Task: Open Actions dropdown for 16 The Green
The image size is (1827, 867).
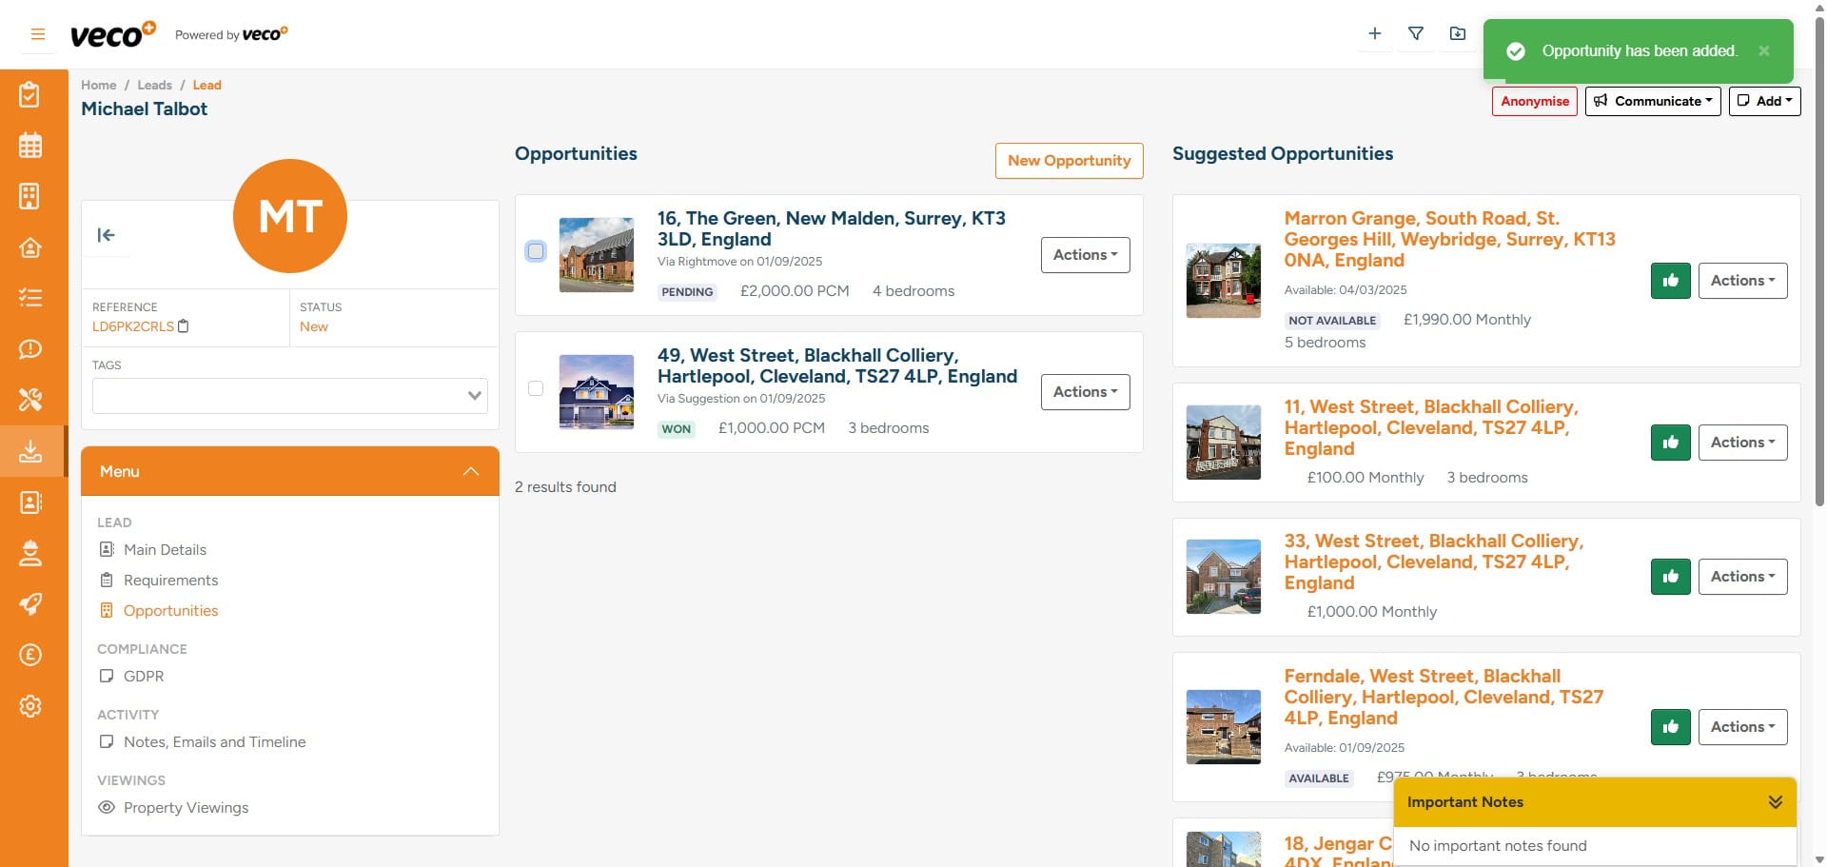Action: pyautogui.click(x=1085, y=254)
